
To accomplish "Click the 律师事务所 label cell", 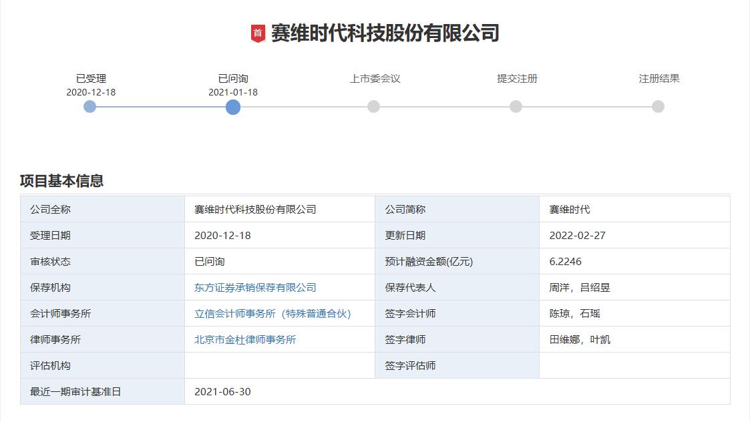I will (x=102, y=340).
